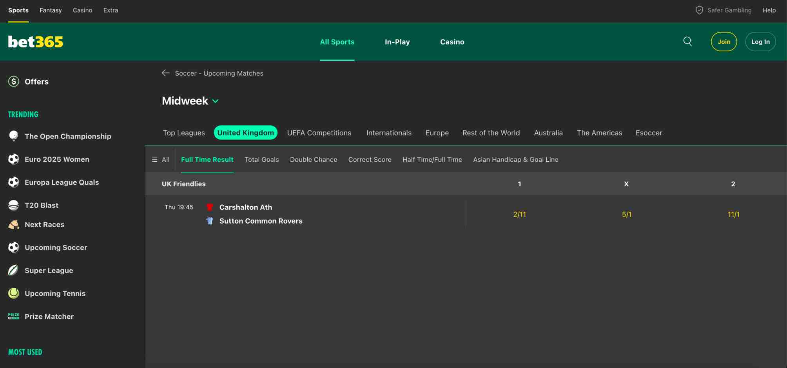Click the back arrow beside Soccer - Upcoming Matches

[x=165, y=73]
